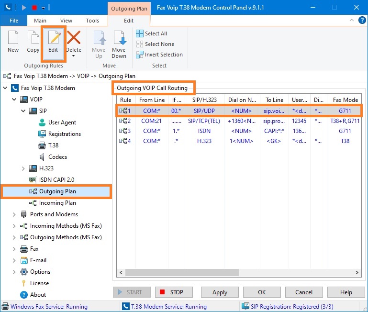Click the blue help question mark icon
This screenshot has width=368, height=312.
point(362,20)
